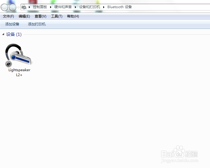Click the 设备 (1) group header
210x168 pixels.
click(14, 34)
